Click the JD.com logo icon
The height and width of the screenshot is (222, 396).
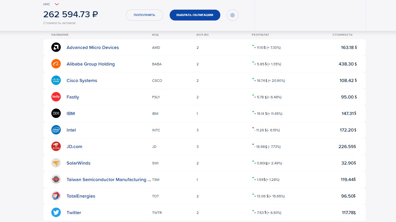[x=56, y=146]
